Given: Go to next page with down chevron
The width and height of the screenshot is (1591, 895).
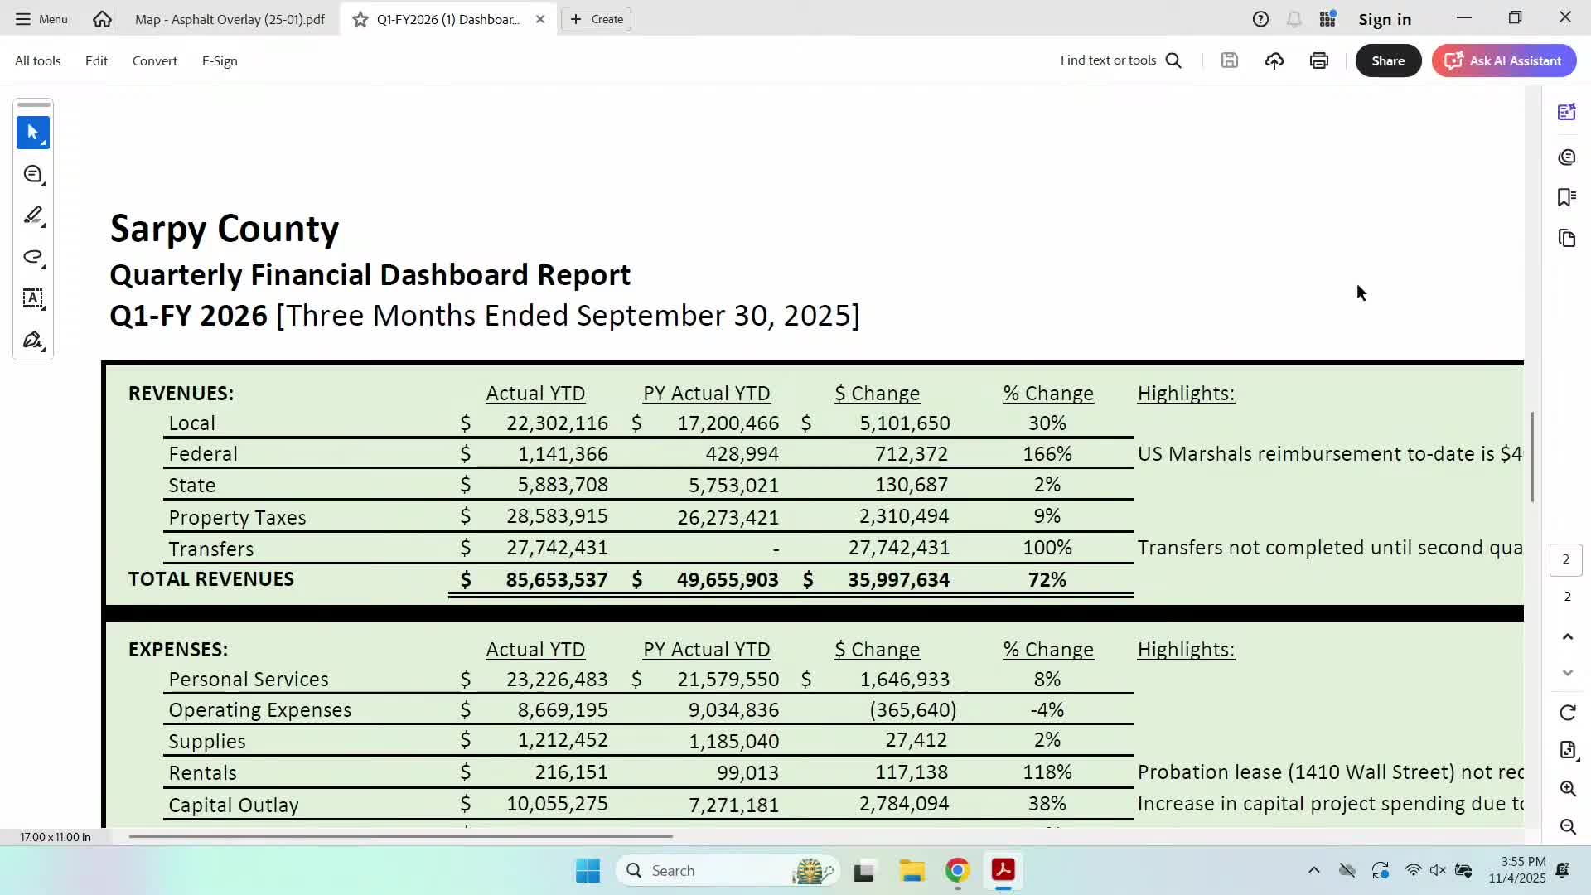Looking at the screenshot, I should [x=1567, y=672].
